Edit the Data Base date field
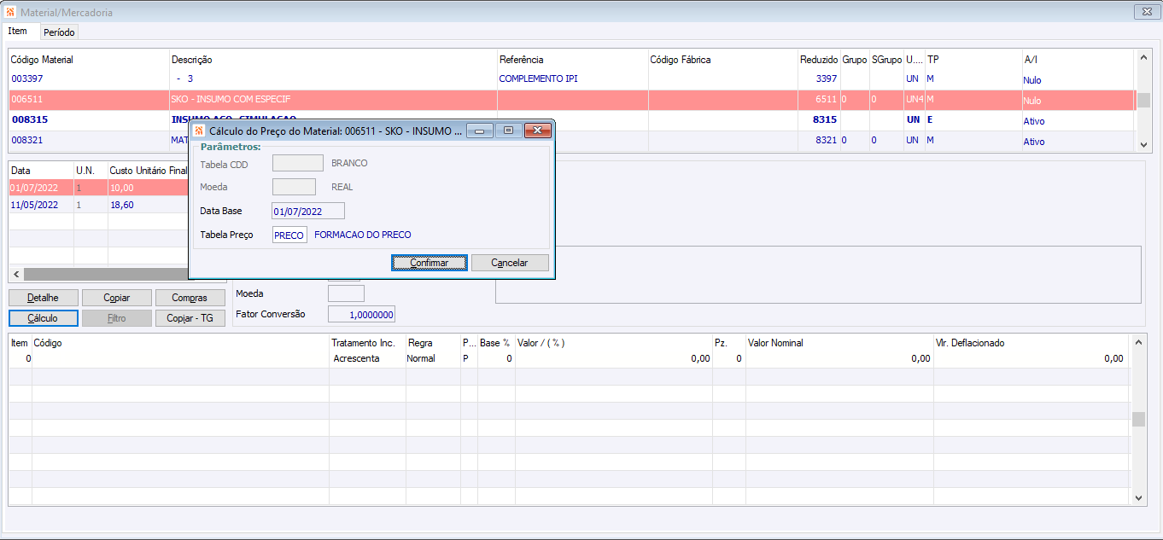The width and height of the screenshot is (1163, 540). point(308,211)
